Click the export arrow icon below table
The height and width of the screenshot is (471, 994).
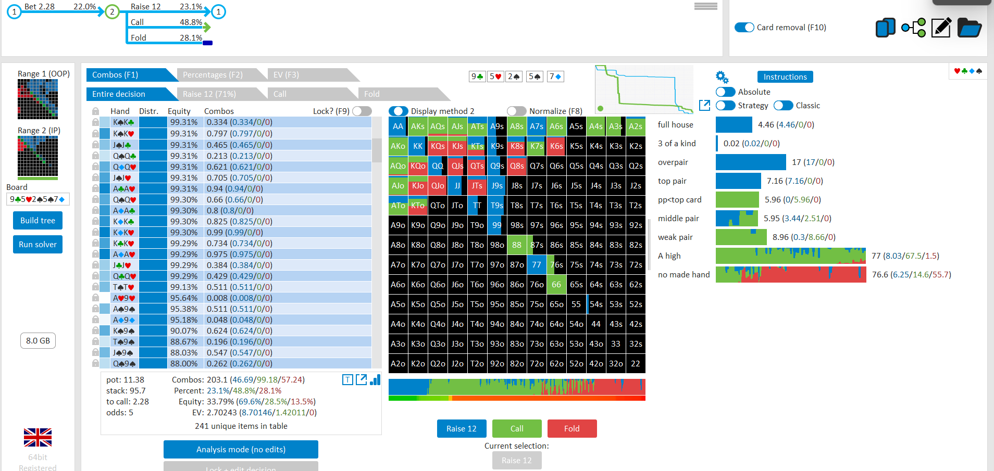(361, 380)
